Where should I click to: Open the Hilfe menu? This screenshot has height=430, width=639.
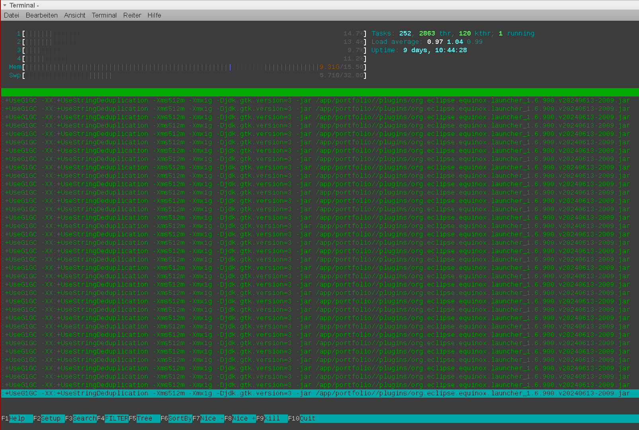(x=154, y=15)
